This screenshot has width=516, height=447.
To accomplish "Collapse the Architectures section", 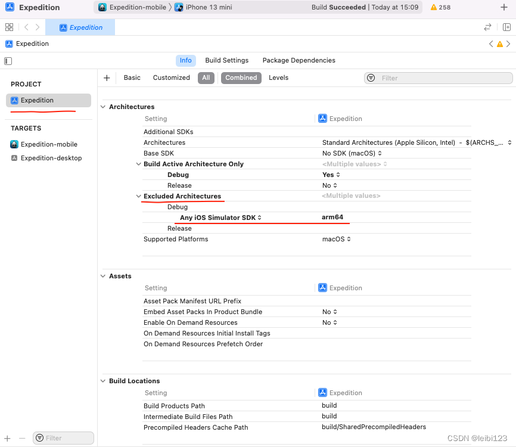I will click(103, 107).
